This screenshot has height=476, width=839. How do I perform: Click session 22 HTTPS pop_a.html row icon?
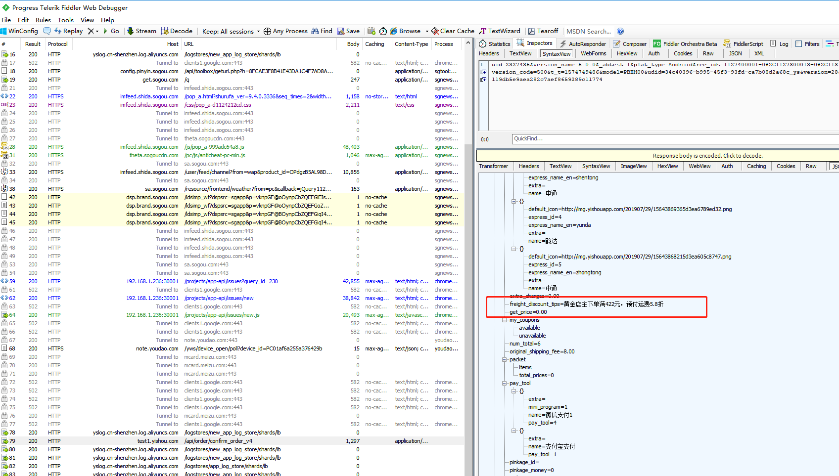click(4, 96)
